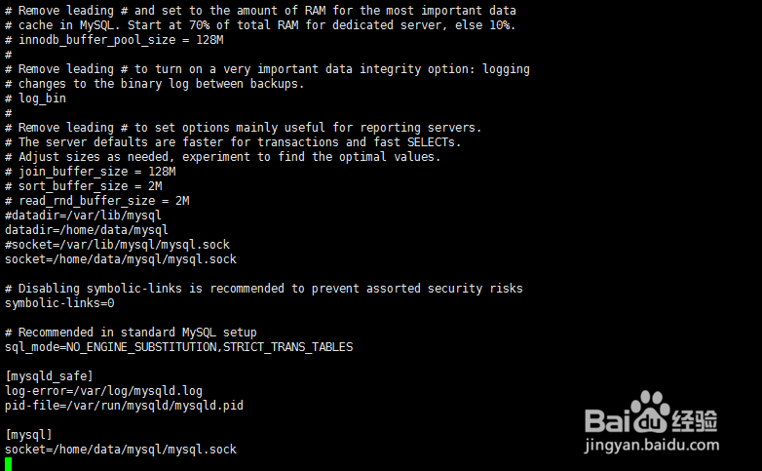Click the sql_mode=NO_ENGINE_SUBSTITUTION line
Viewport: 762px width, 471px height.
point(178,347)
